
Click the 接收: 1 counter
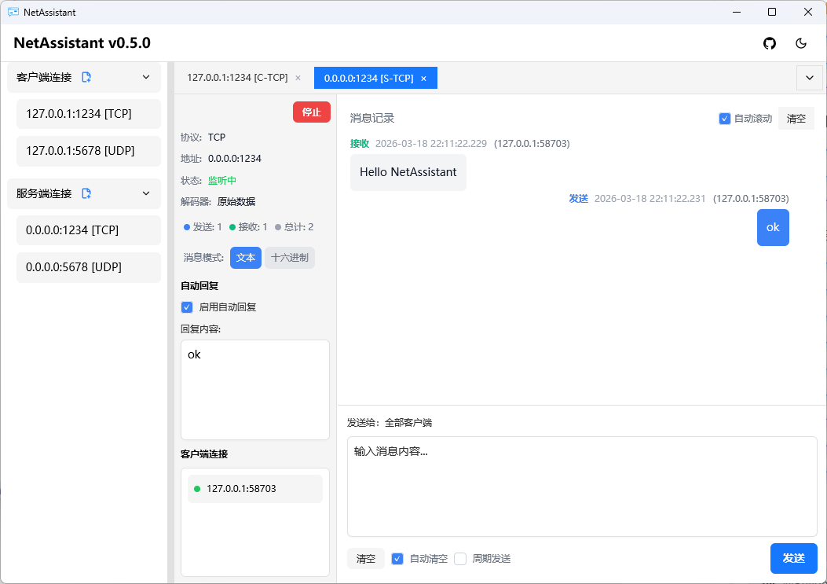click(x=248, y=227)
